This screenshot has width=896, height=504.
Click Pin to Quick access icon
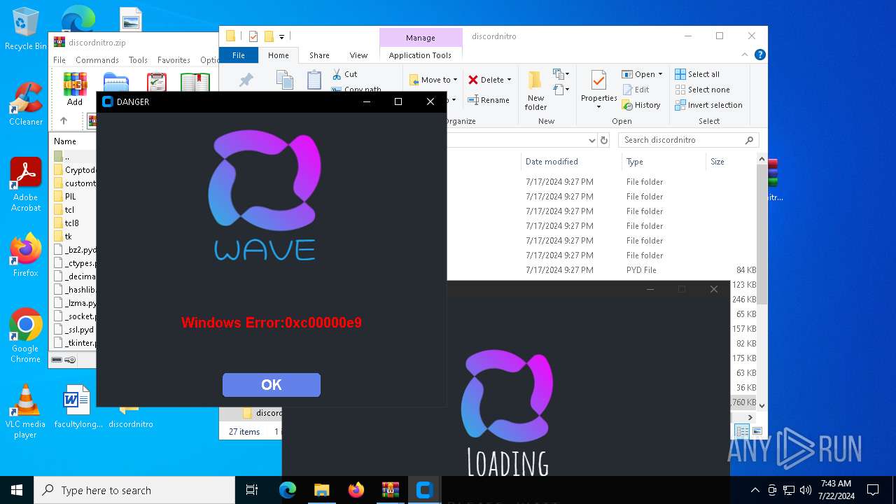pos(246,80)
